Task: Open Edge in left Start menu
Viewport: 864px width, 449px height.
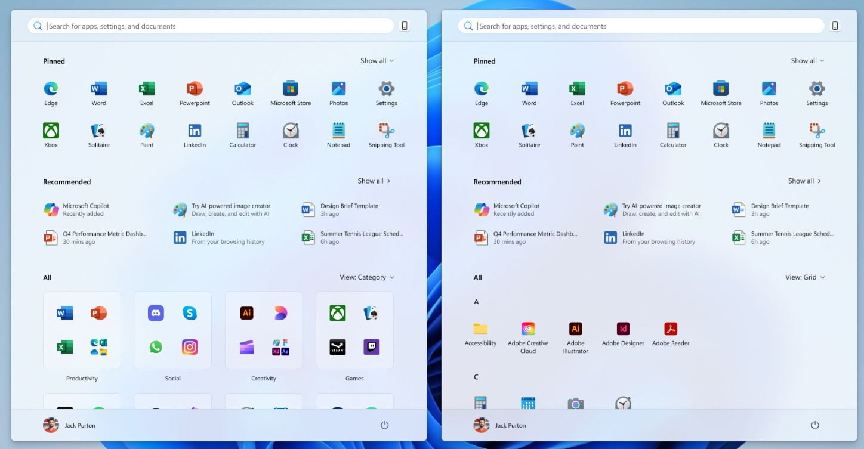Action: pyautogui.click(x=51, y=93)
